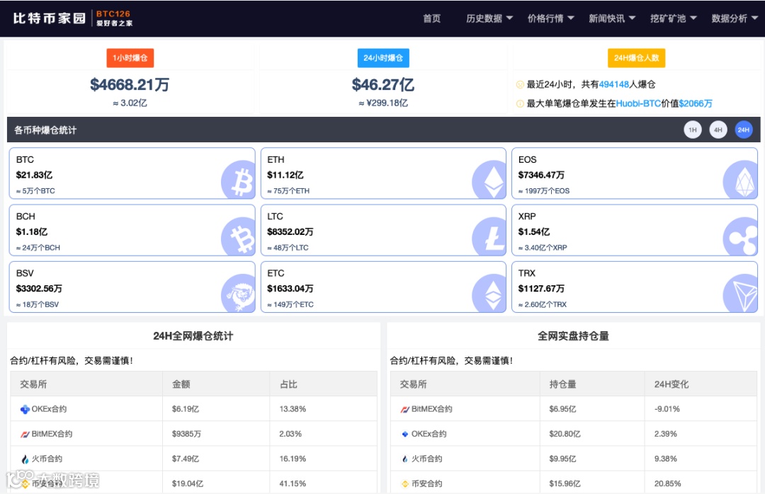Click the Ethereum Classic logo on the ETC card
This screenshot has height=494, width=765.
pyautogui.click(x=489, y=294)
